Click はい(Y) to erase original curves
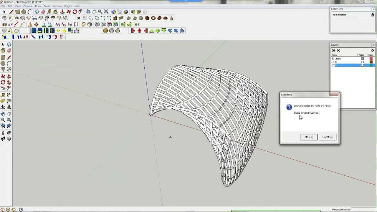Viewport: 377px width, 212px height. (x=309, y=137)
